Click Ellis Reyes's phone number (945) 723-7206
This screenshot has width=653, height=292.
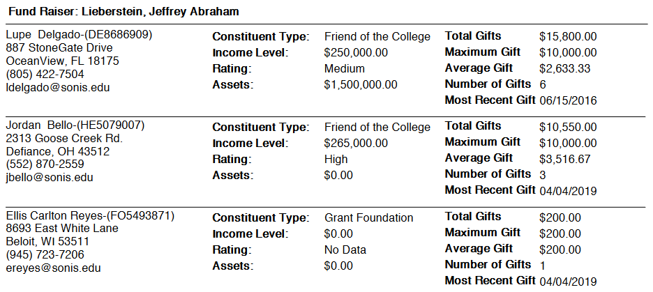[x=45, y=255]
